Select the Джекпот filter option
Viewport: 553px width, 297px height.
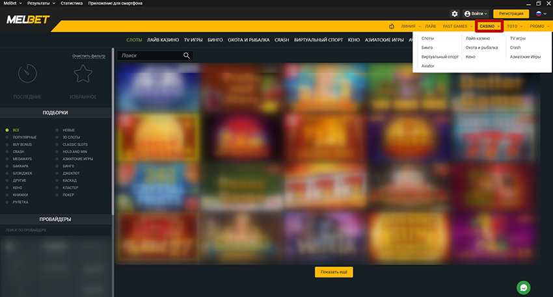point(58,173)
